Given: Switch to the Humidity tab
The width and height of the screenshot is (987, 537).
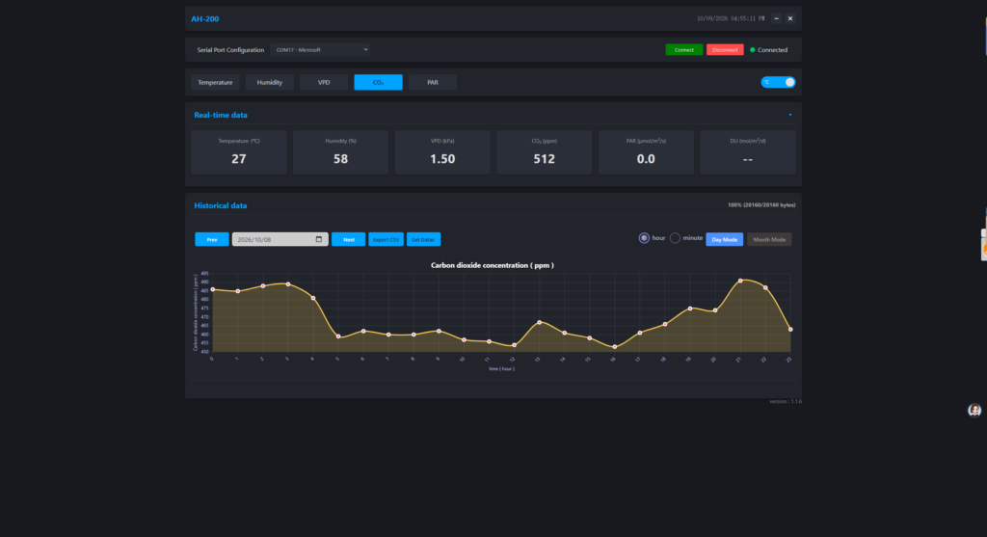Looking at the screenshot, I should 270,83.
